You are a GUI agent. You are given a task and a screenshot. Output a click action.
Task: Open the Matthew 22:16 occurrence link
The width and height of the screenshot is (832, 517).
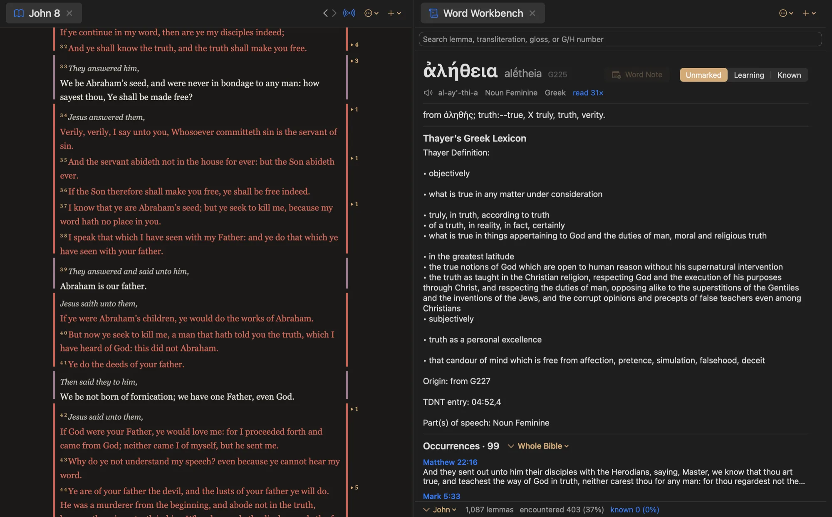click(x=450, y=462)
